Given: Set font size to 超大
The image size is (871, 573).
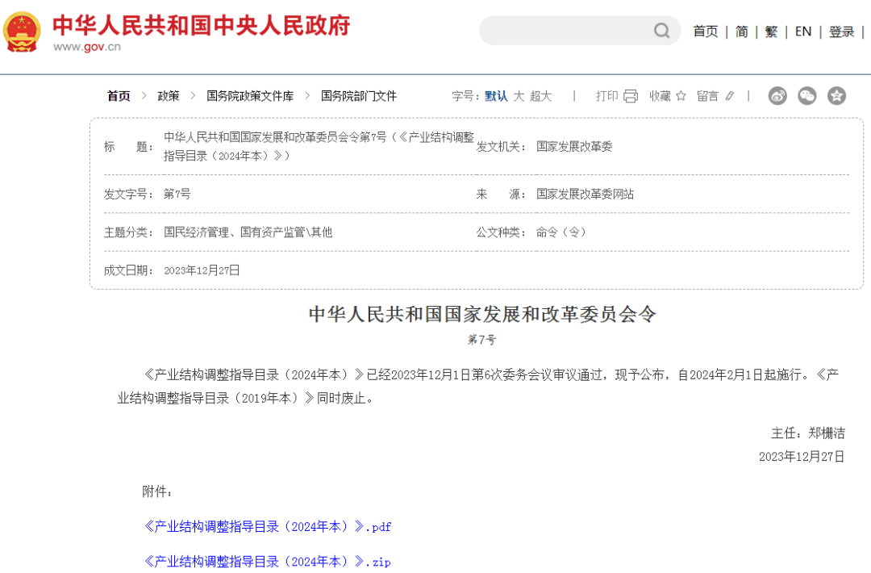Looking at the screenshot, I should 540,96.
